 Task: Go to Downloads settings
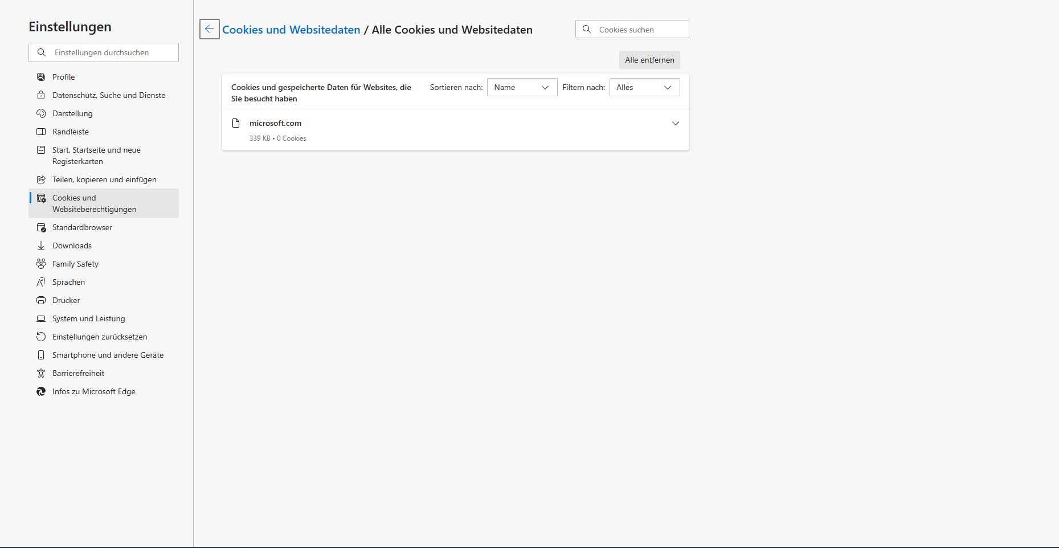(104, 246)
